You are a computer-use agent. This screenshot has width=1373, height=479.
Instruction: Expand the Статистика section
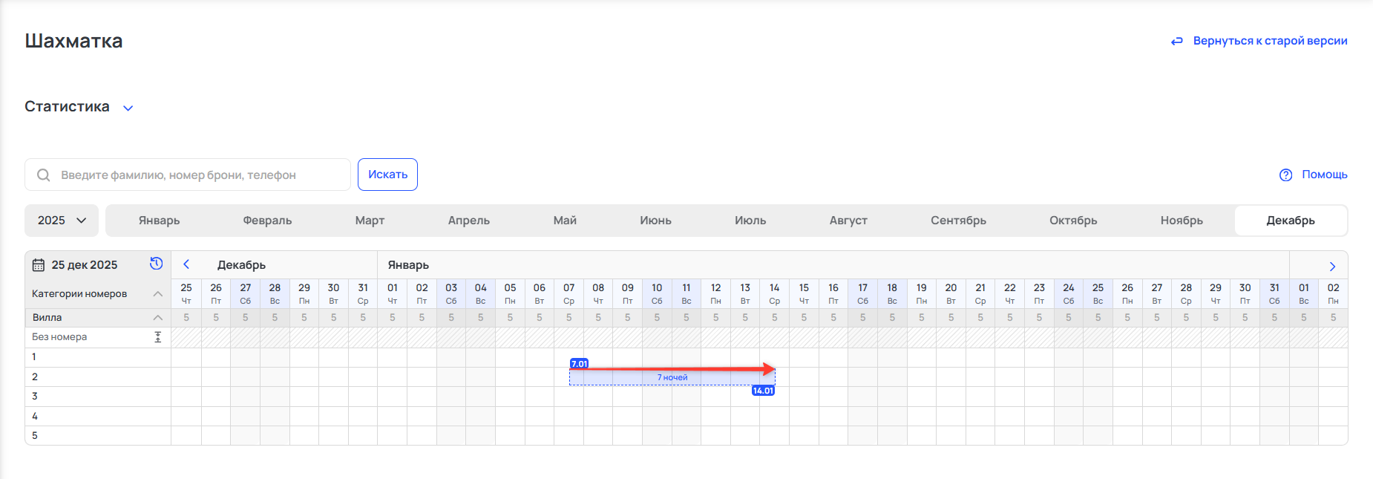coord(128,108)
